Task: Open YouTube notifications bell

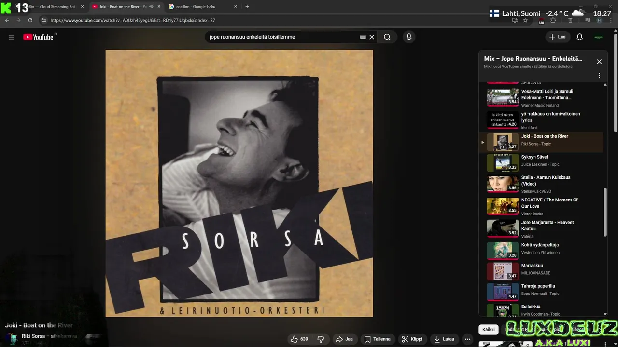Action: [580, 37]
